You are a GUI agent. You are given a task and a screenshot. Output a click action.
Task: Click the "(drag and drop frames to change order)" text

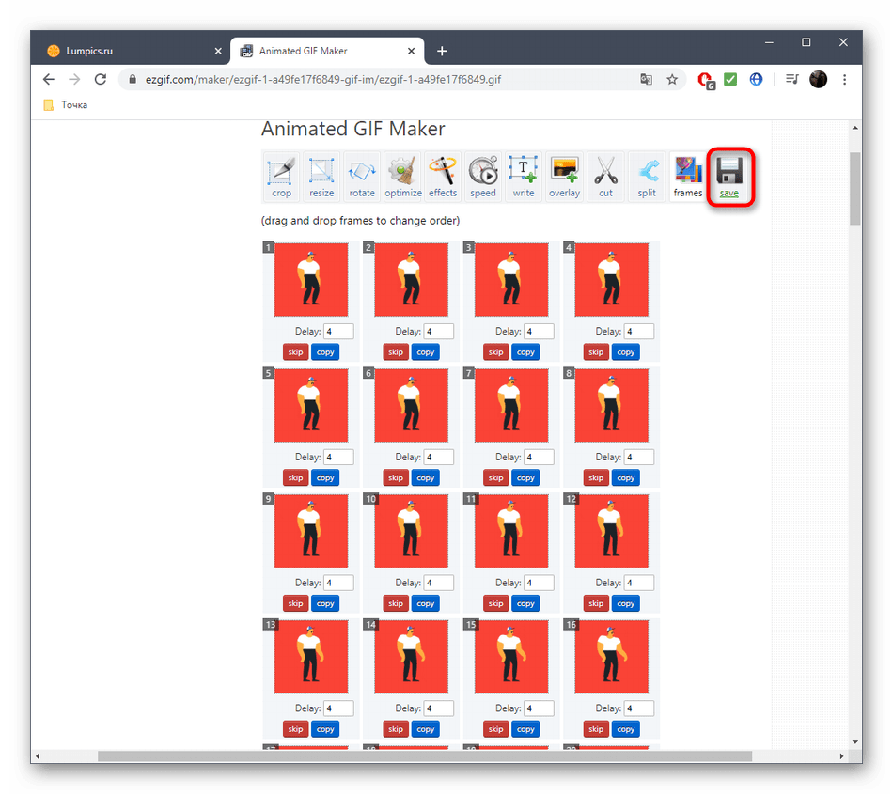(361, 221)
